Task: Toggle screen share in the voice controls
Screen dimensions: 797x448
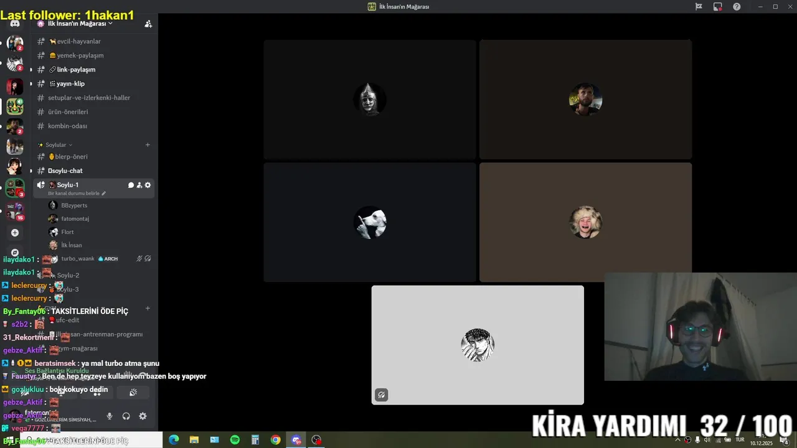Action: coord(61,393)
